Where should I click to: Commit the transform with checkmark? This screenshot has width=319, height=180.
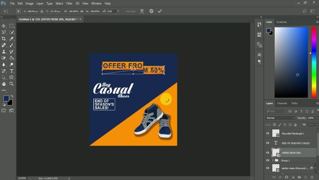pos(160,11)
